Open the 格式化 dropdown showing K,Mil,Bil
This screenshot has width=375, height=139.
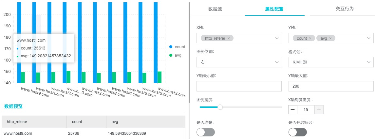(331, 62)
